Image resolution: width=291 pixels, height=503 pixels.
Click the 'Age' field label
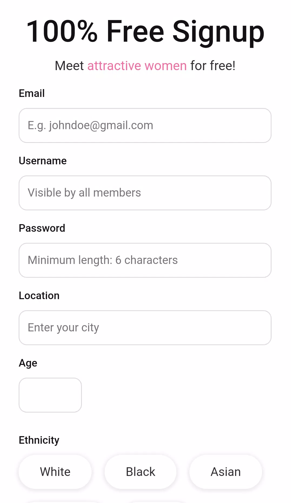coord(28,363)
